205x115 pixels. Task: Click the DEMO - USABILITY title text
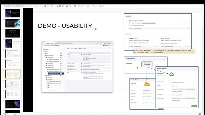click(x=65, y=26)
